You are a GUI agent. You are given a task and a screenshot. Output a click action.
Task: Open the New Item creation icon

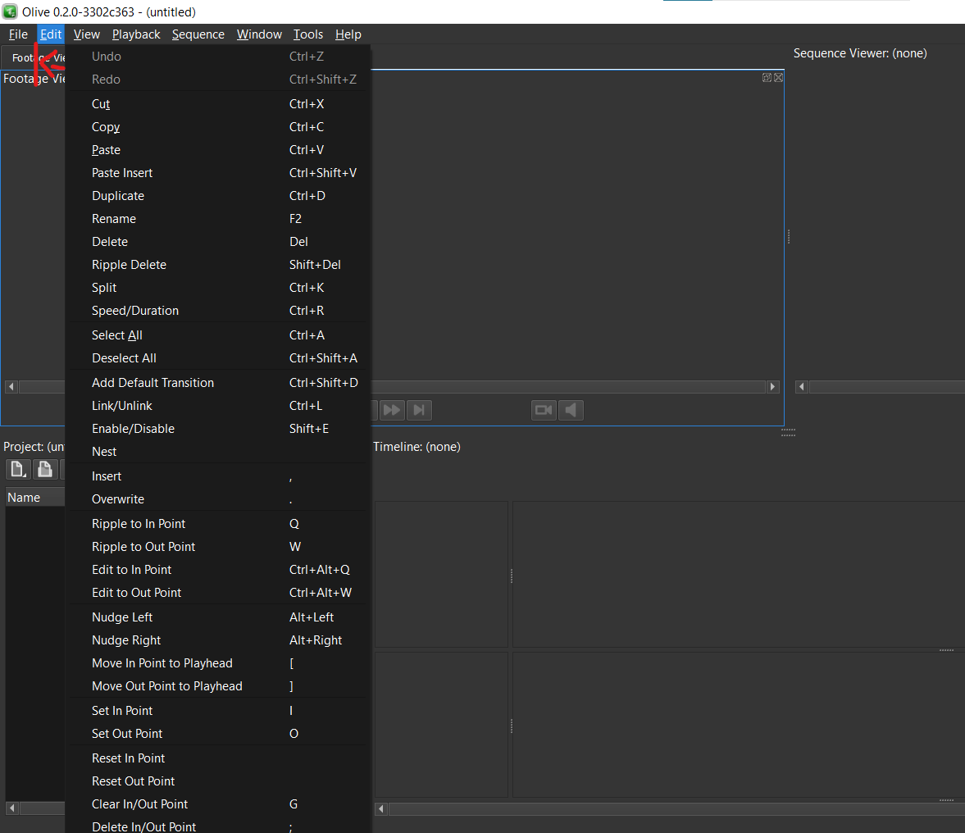coord(17,468)
